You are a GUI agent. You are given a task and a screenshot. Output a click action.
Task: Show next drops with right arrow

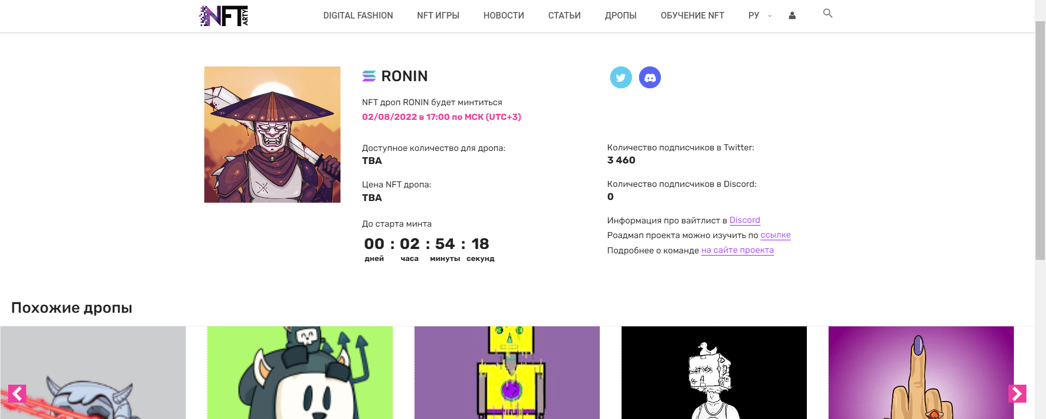[x=1017, y=393]
